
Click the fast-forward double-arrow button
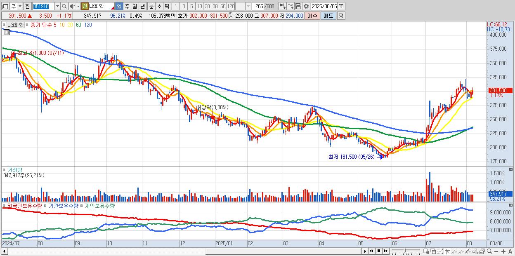point(386,251)
